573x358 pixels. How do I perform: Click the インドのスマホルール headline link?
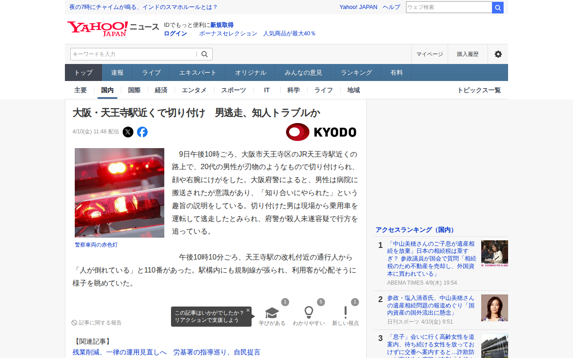click(143, 7)
